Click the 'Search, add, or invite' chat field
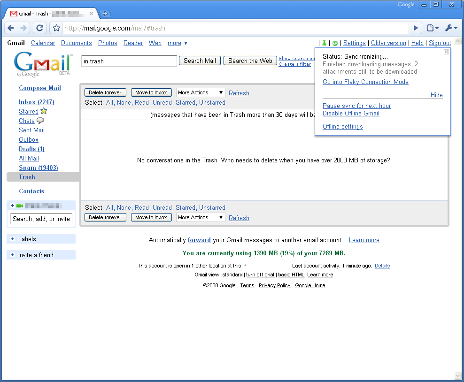 41,219
